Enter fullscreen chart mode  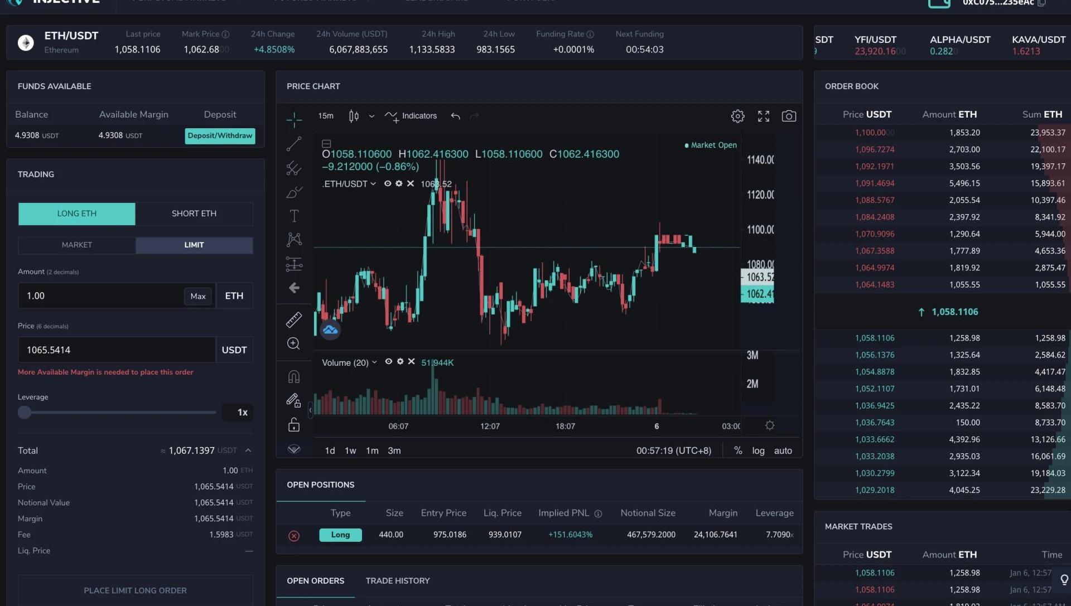pyautogui.click(x=763, y=116)
